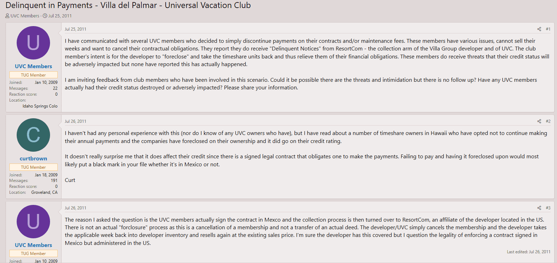Screen dimensions: 557x263
Task: Open the #1 post permalink
Action: [x=548, y=29]
